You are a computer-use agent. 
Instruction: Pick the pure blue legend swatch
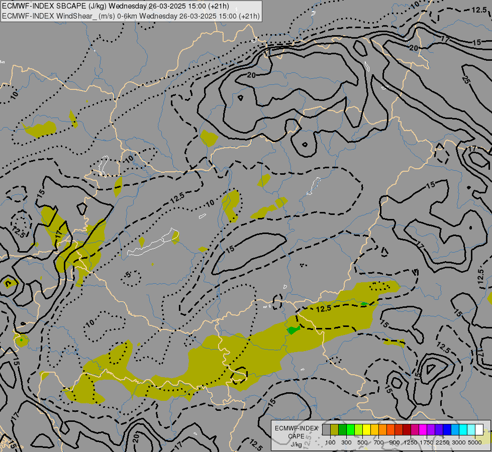(x=447, y=430)
